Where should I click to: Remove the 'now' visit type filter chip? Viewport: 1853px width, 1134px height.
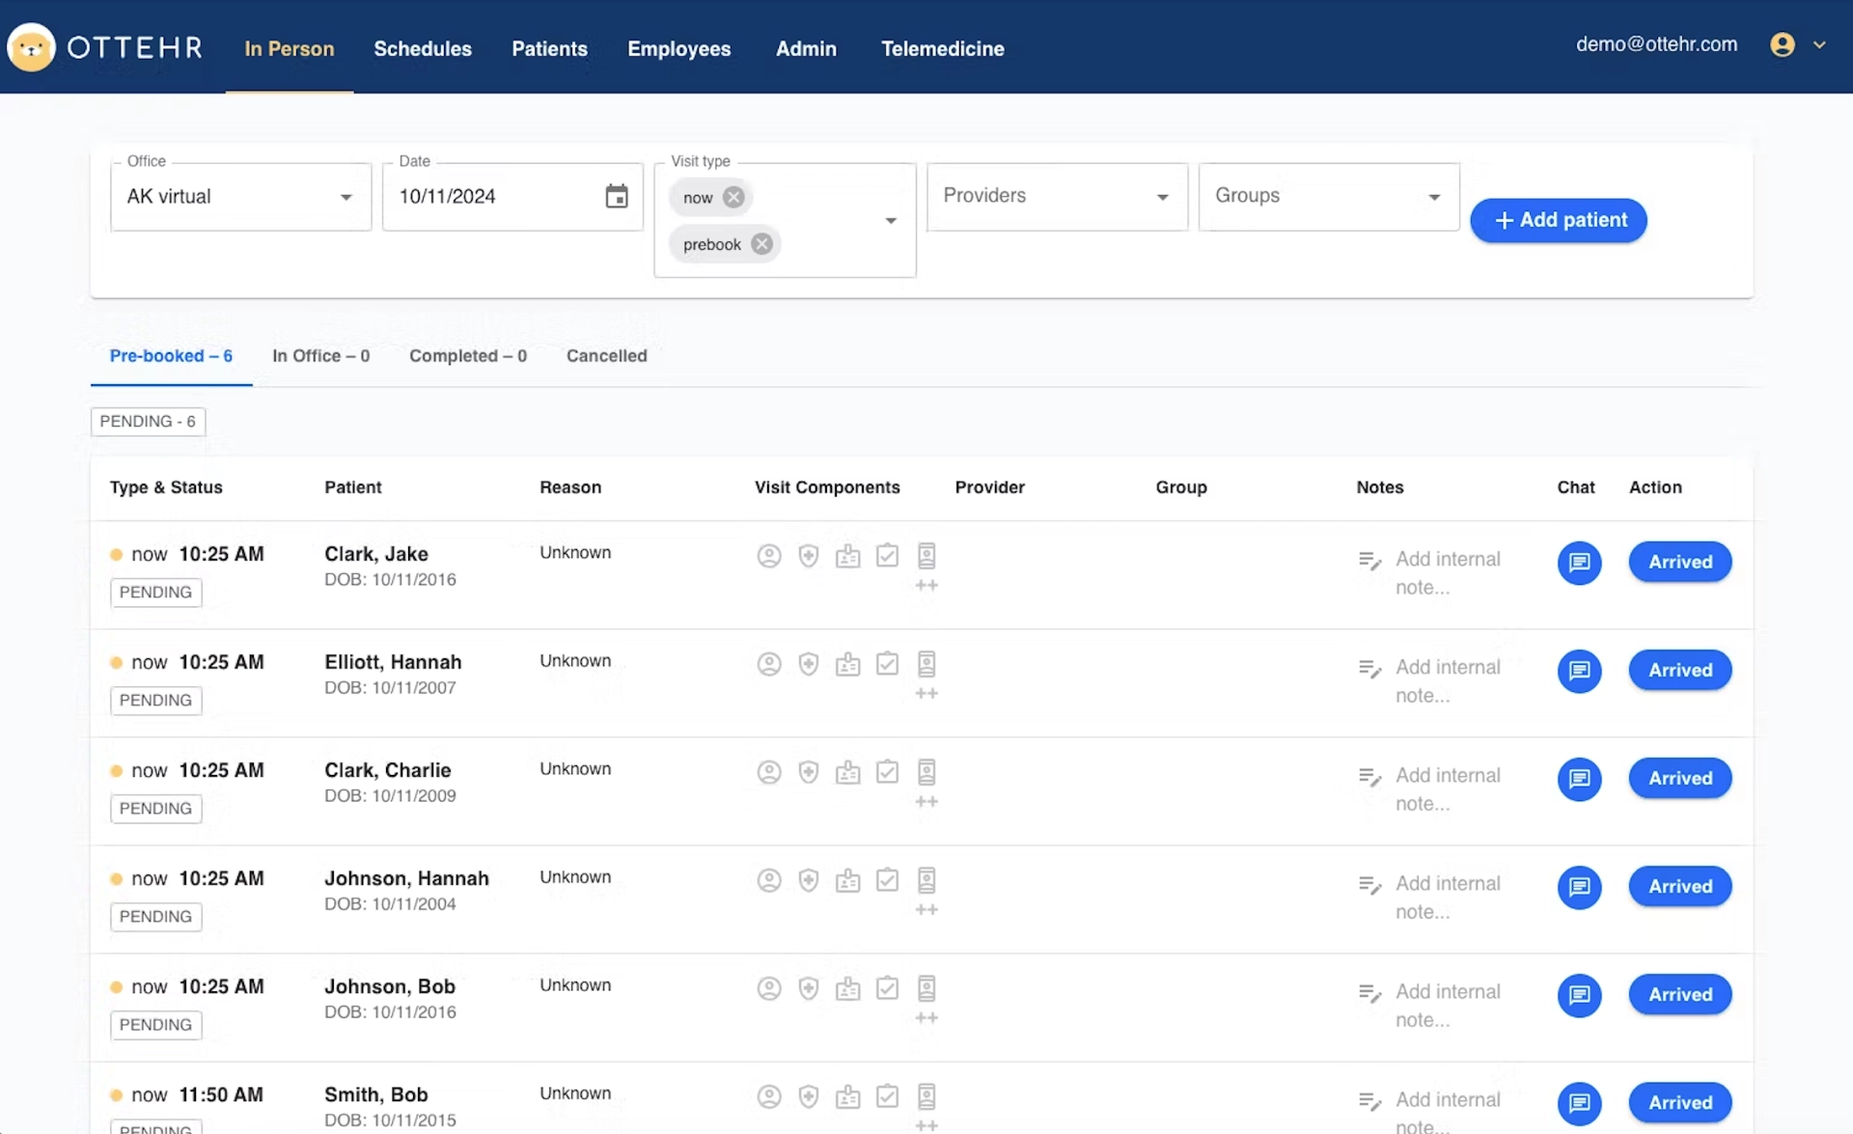pos(734,197)
